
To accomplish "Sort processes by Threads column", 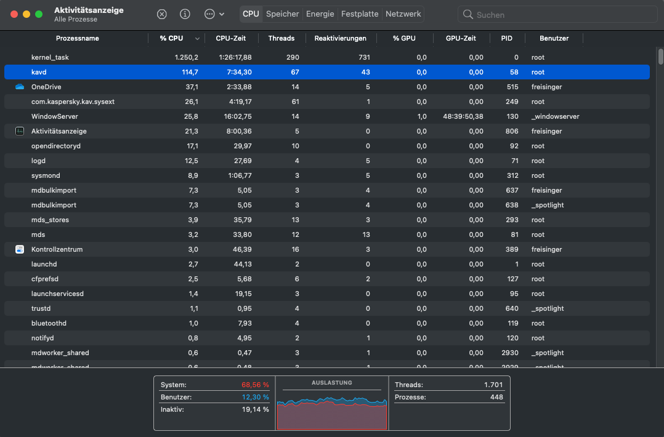I will click(281, 38).
